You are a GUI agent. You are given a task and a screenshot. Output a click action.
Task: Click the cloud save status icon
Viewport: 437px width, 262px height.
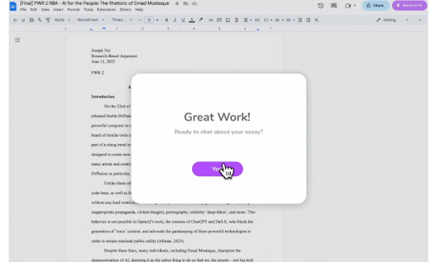click(x=194, y=3)
